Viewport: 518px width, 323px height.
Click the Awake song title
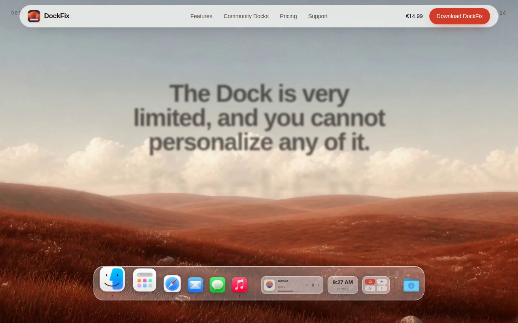pyautogui.click(x=283, y=281)
